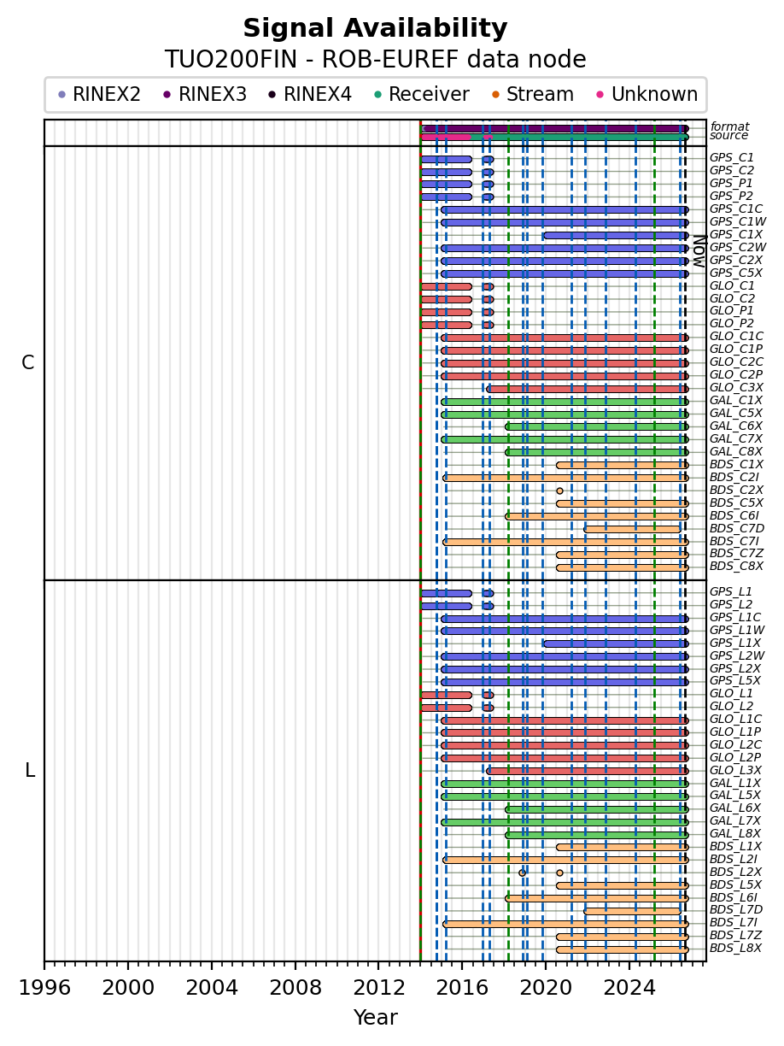784x1046 pixels.
Task: Select the BDS_L2X row label
Action: pyautogui.click(x=735, y=873)
